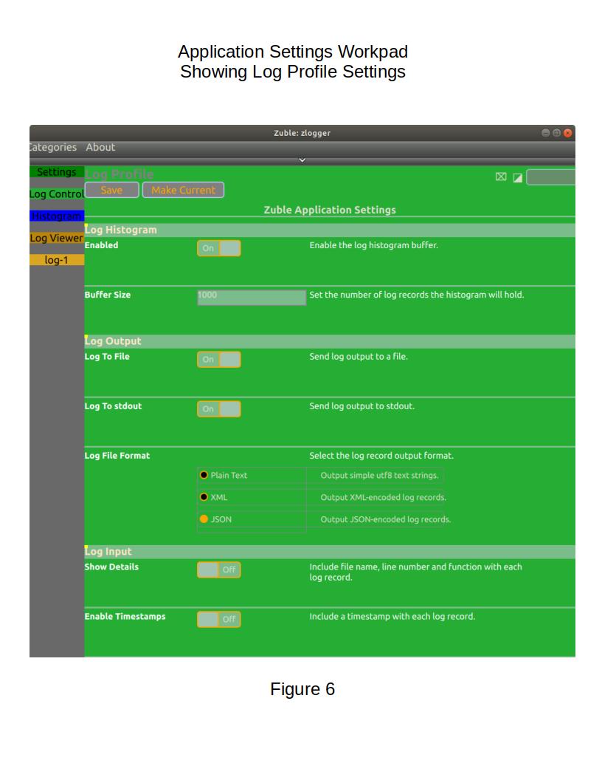Click 'Select the log record output format.'
This screenshot has height=780, width=602.
[381, 456]
